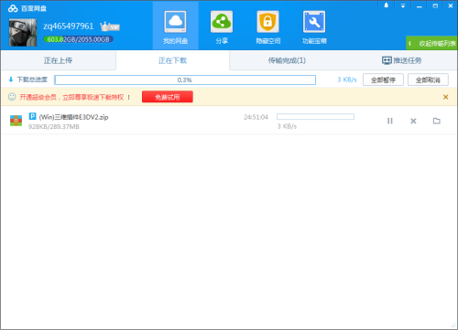Click the down arrow icon beside 下载总进度
The image size is (458, 330).
[11, 80]
